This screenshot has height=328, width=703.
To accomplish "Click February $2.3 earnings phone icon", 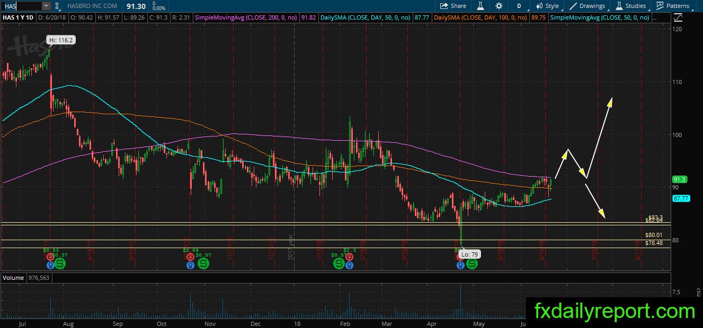I will tap(349, 257).
